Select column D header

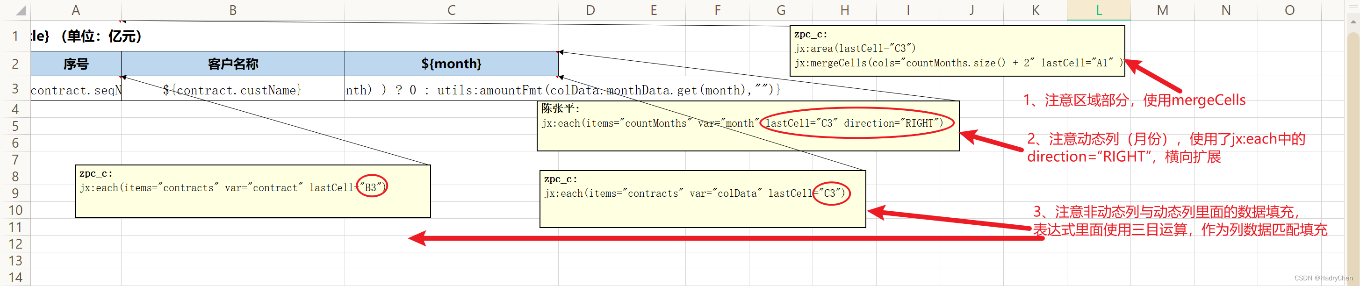[x=590, y=10]
